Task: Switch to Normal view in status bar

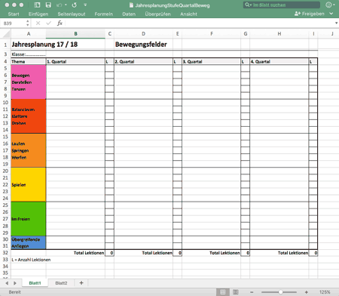Action: (x=223, y=292)
